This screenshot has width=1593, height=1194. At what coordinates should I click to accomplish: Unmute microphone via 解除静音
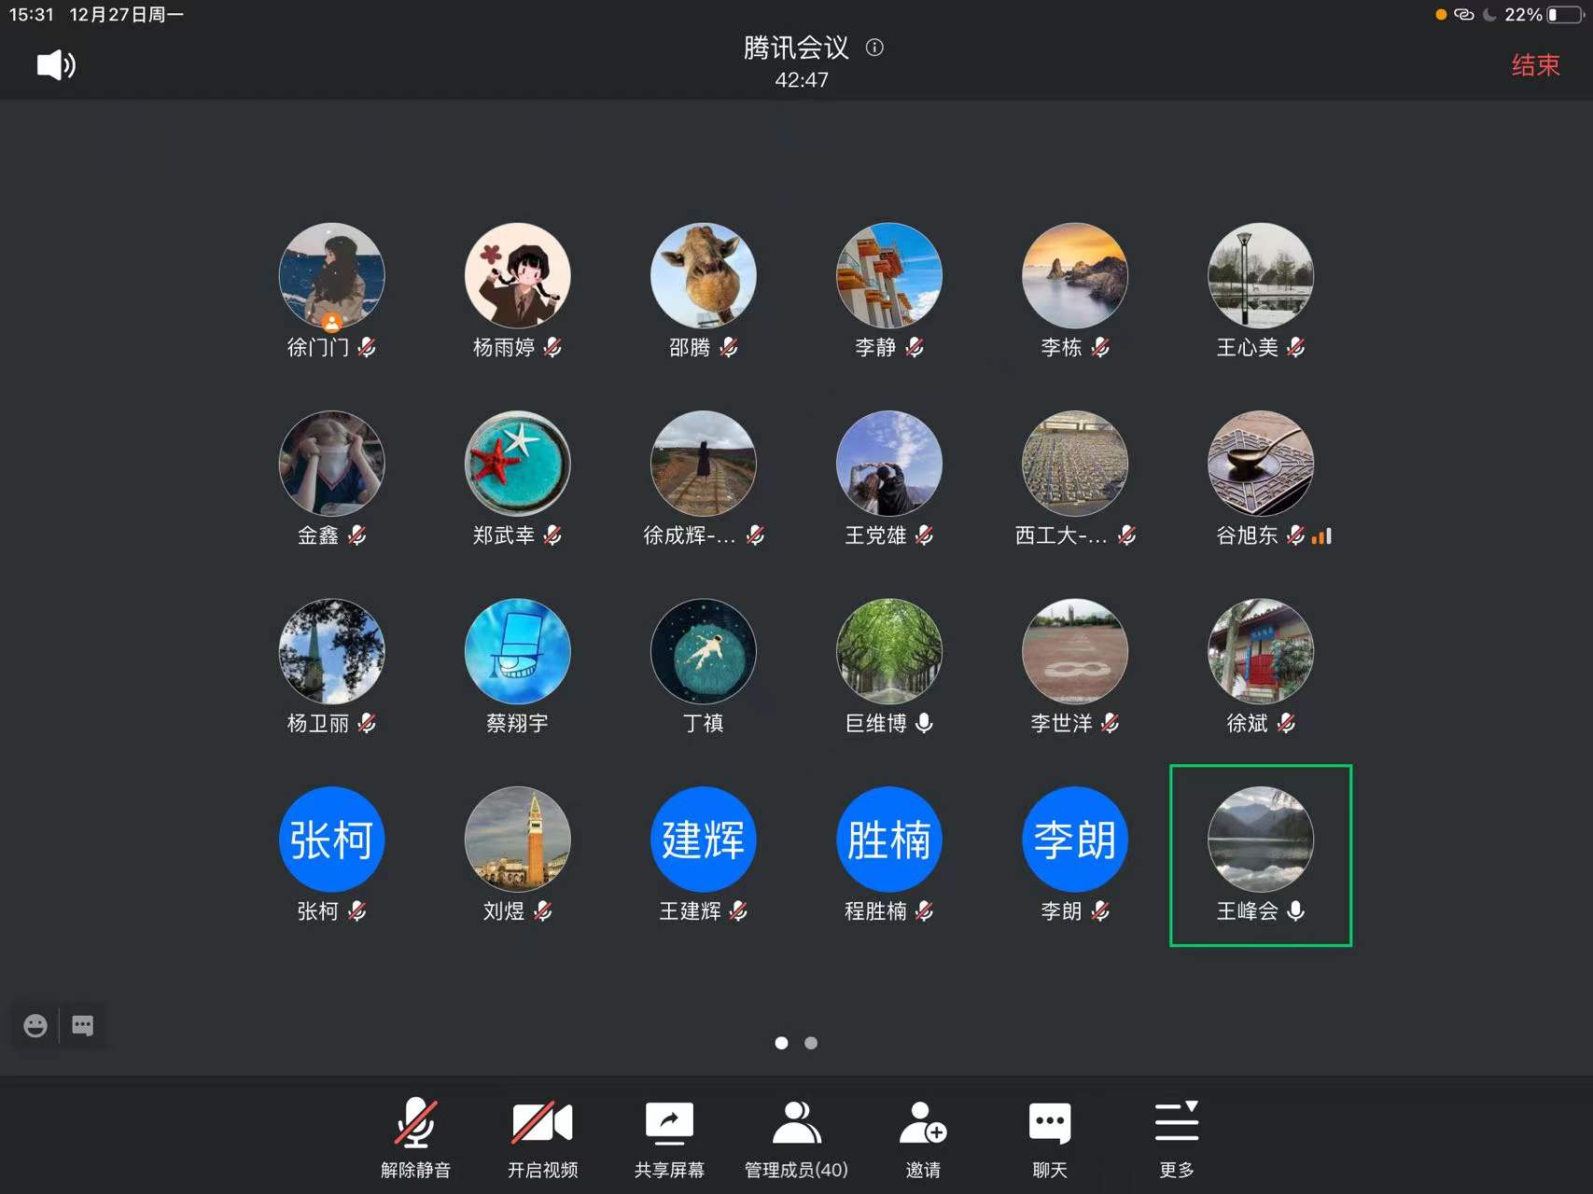click(415, 1137)
